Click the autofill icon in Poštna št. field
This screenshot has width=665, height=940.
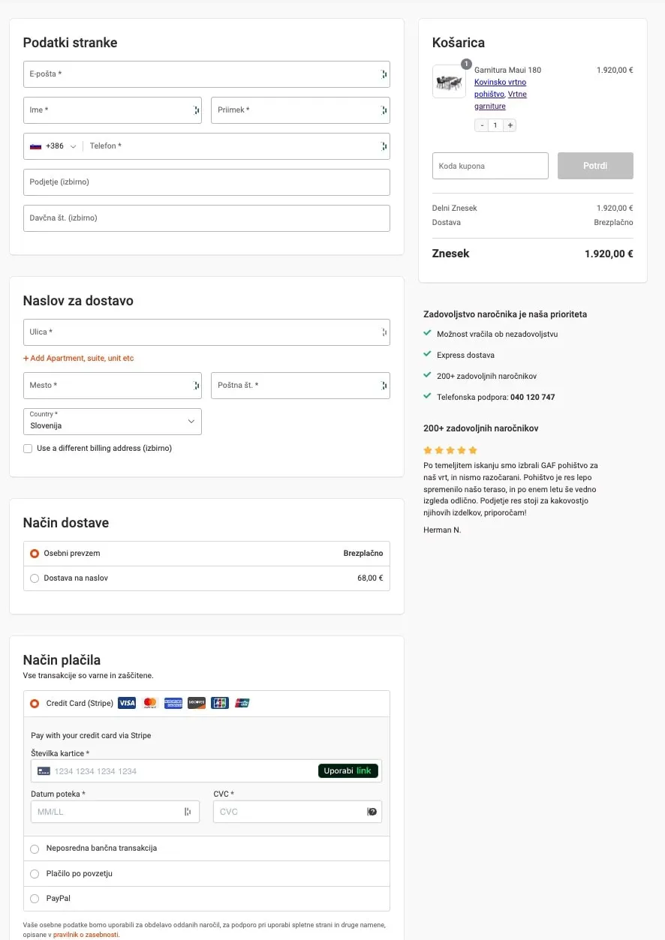(384, 386)
